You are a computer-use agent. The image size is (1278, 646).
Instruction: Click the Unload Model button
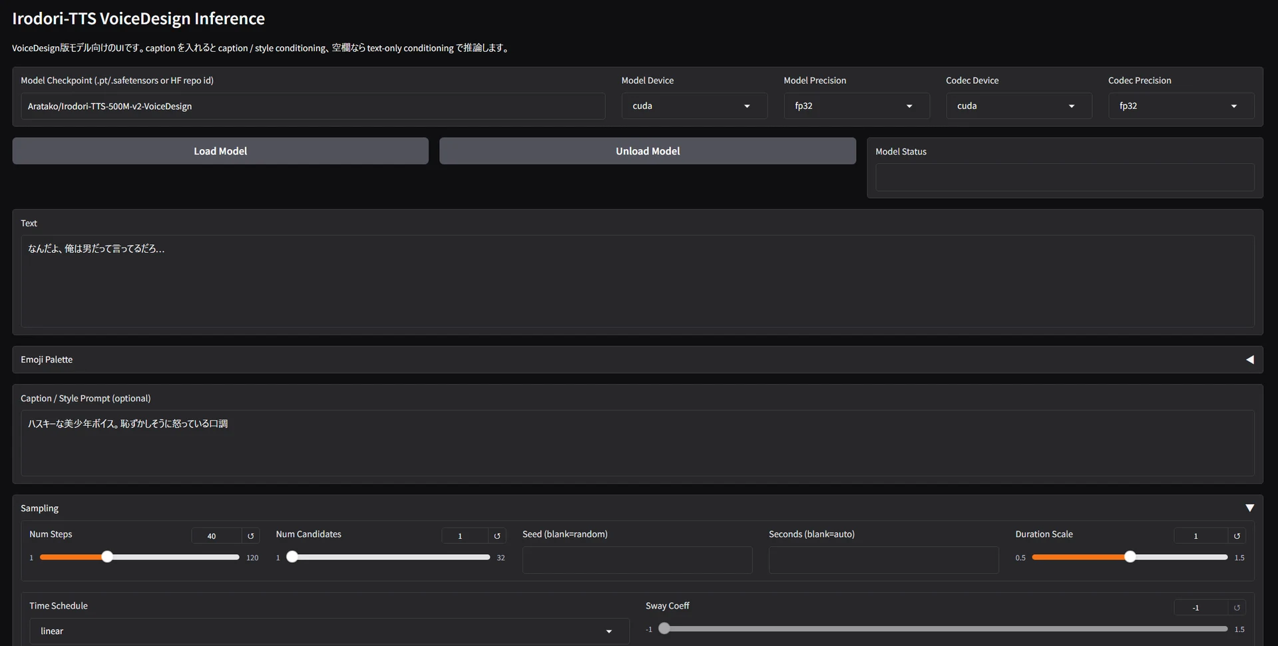click(x=648, y=151)
